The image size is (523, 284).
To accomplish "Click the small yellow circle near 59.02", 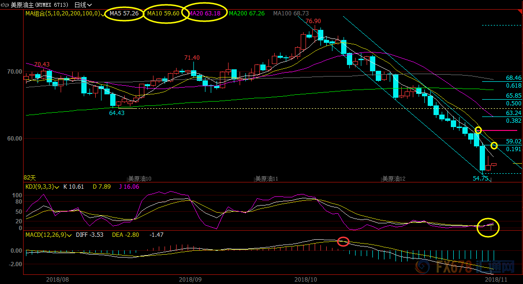I will coord(494,145).
